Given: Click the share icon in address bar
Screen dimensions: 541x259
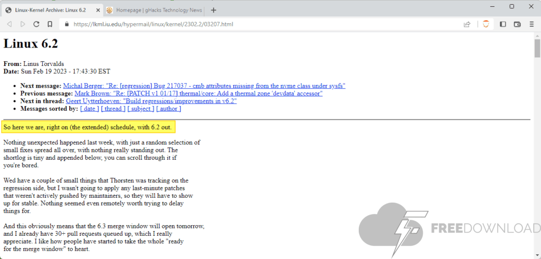Looking at the screenshot, I should click(467, 24).
